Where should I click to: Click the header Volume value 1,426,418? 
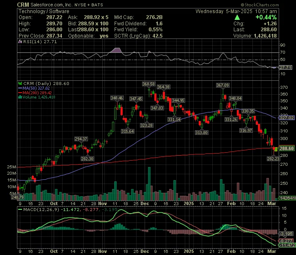point(265,36)
